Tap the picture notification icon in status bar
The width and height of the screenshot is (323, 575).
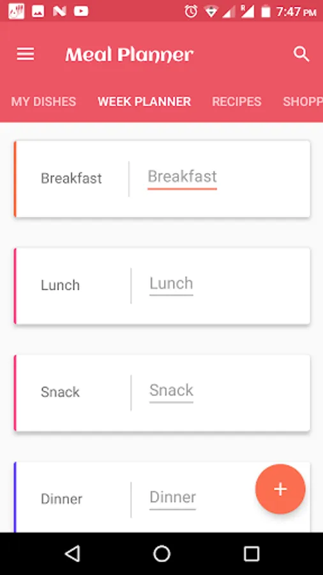(38, 11)
